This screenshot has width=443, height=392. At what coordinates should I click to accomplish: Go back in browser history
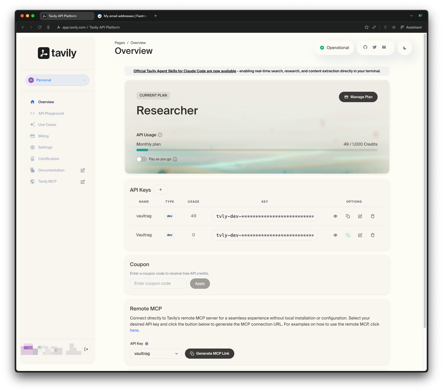23,27
